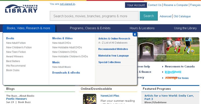Switch the site language to Français

pyautogui.click(x=195, y=5)
